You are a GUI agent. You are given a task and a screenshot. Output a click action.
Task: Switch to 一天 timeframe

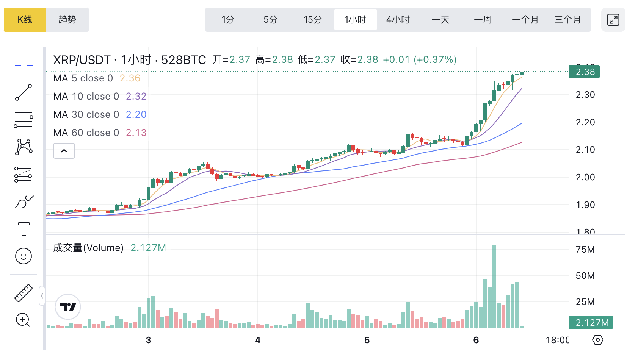(440, 20)
